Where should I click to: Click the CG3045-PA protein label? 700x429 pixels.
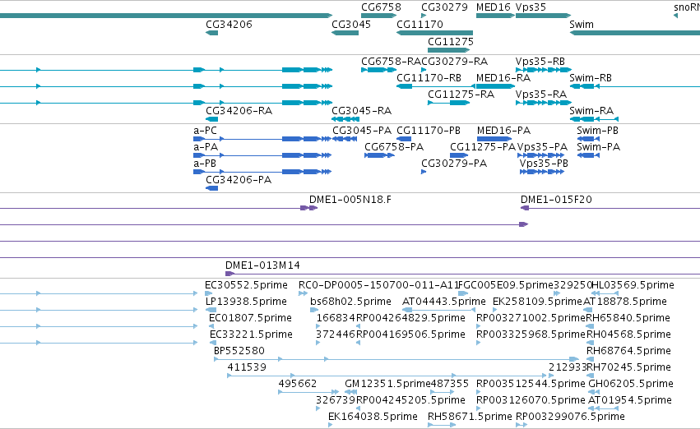362,131
